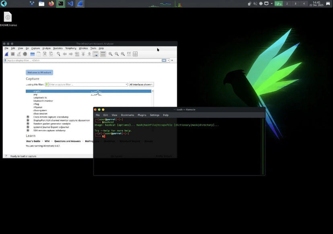This screenshot has width=333, height=234.
Task: Click into the display filter input field
Action: pos(84,60)
